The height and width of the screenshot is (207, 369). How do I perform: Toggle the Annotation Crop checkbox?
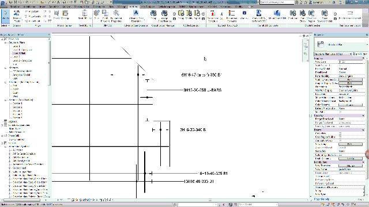pos(340,140)
